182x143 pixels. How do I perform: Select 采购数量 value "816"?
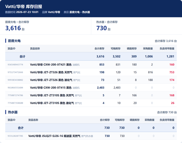pyautogui.click(x=150, y=72)
